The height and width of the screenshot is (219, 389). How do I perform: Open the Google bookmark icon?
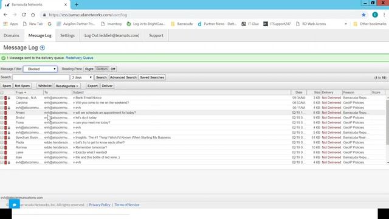tap(50, 24)
